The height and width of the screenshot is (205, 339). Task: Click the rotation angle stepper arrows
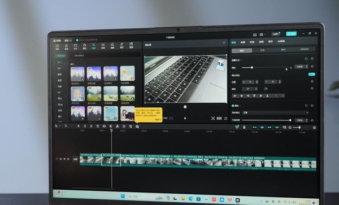coord(256,89)
